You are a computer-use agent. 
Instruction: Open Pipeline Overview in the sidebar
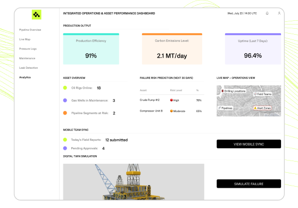coord(30,30)
